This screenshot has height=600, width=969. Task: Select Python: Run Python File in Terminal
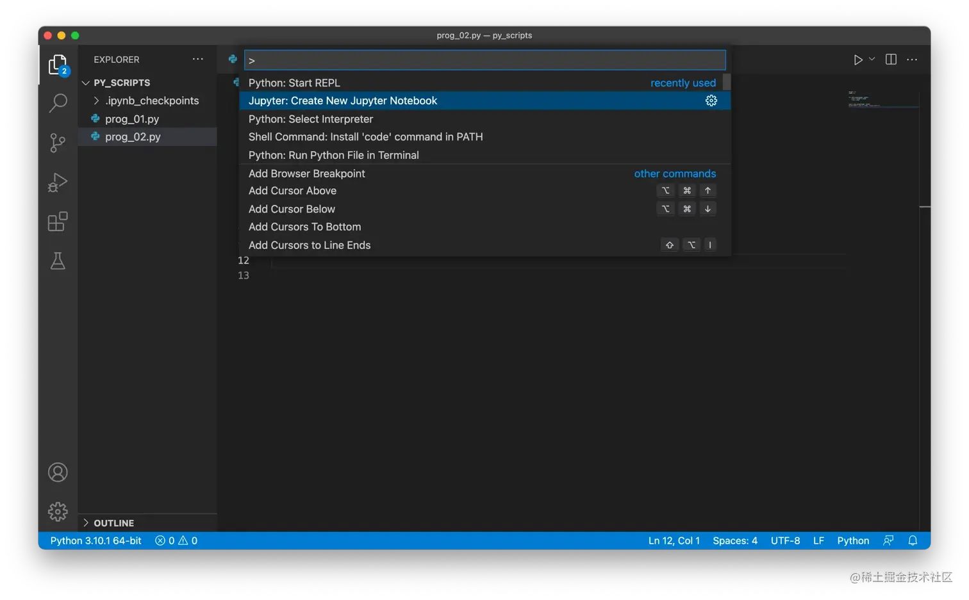point(485,155)
